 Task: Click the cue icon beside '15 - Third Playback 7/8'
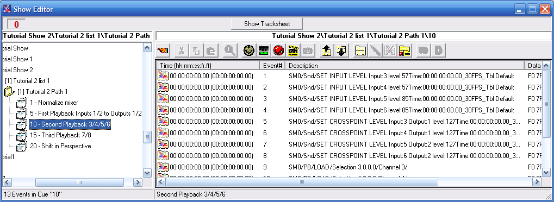click(22, 135)
